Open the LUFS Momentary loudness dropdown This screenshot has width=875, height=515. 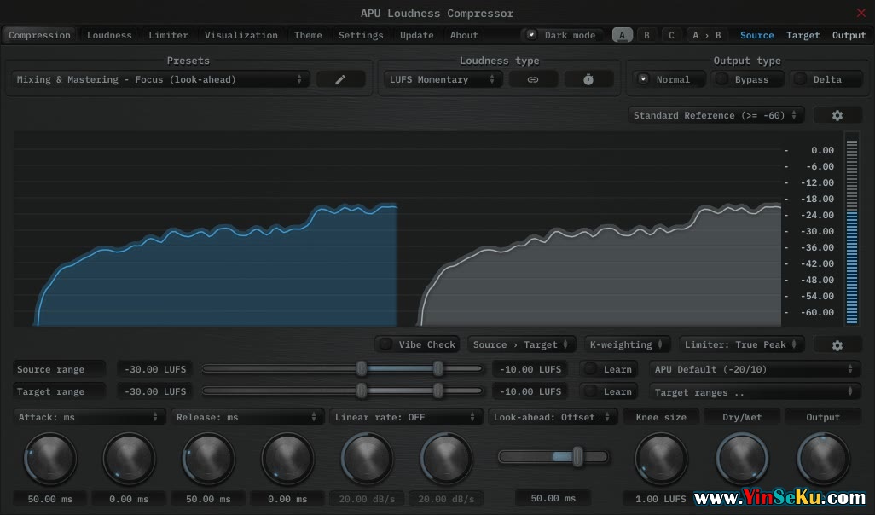click(443, 79)
